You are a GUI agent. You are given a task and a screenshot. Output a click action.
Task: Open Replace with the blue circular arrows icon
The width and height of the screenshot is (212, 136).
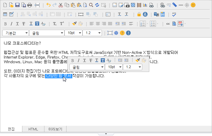click(97, 5)
